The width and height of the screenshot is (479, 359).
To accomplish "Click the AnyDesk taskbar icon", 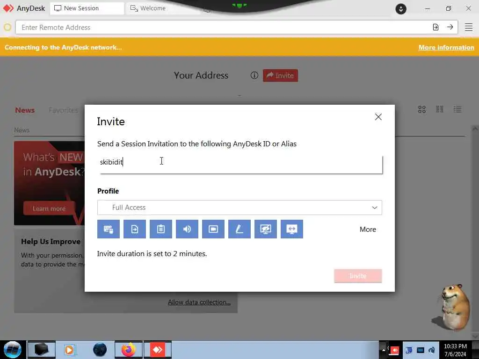I will pyautogui.click(x=158, y=350).
